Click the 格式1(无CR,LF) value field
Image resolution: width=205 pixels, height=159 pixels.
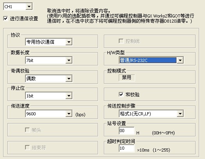(x=148, y=114)
